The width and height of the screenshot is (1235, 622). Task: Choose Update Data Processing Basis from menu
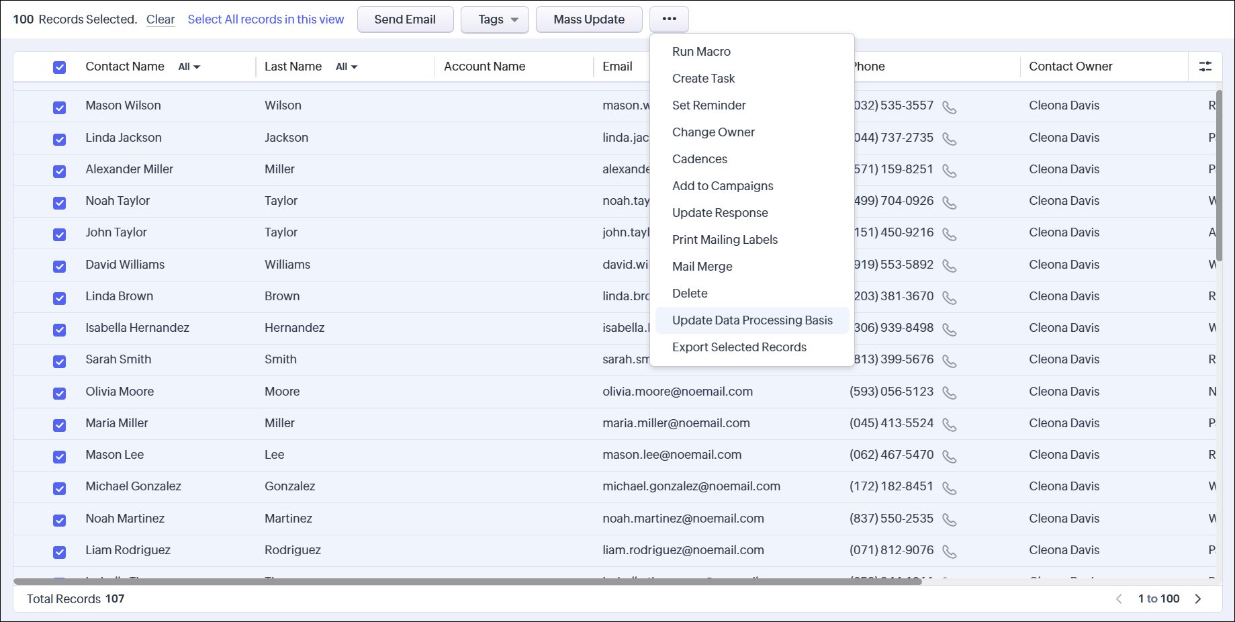[751, 320]
